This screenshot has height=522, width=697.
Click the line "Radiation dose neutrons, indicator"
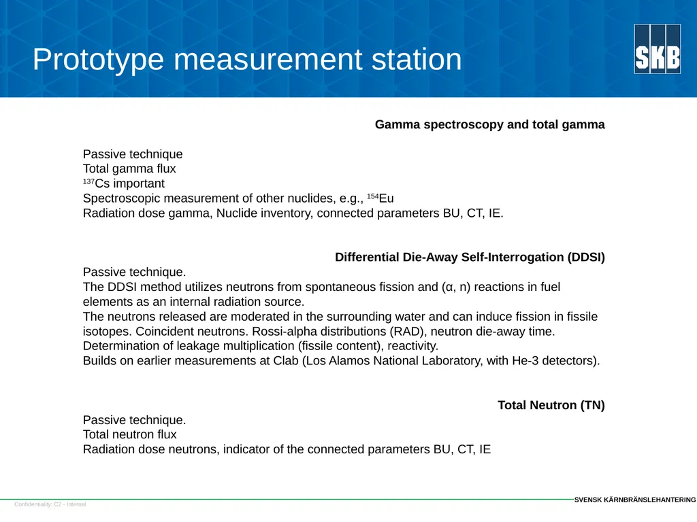coord(287,449)
